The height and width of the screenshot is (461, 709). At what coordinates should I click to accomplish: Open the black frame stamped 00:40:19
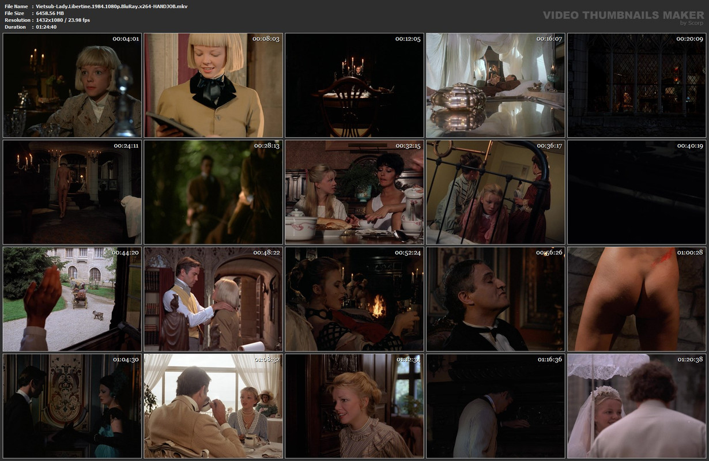click(637, 192)
